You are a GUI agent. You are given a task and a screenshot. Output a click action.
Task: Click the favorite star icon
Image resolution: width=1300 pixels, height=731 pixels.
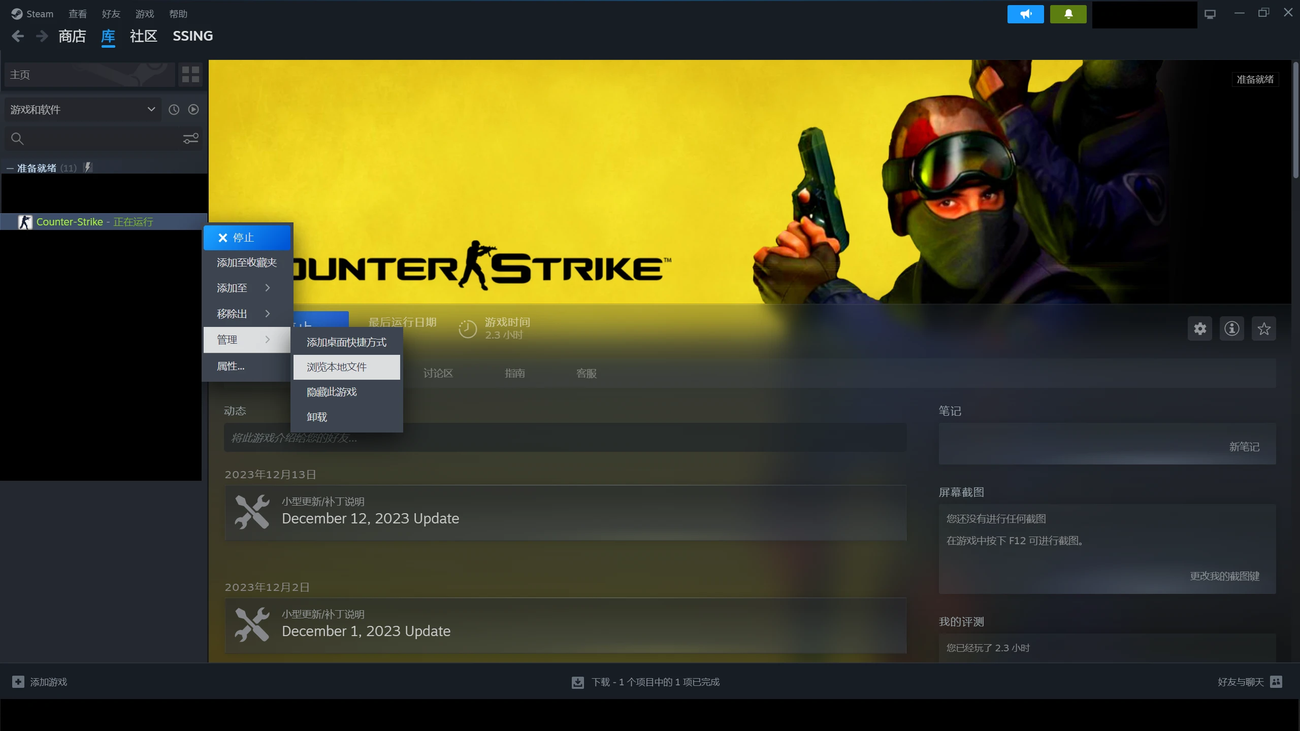tap(1264, 328)
